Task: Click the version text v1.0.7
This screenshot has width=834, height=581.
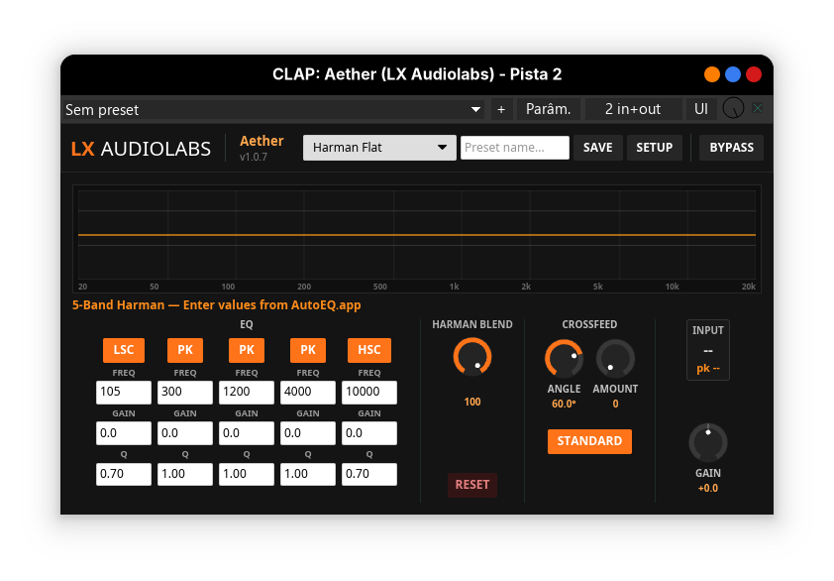Action: [x=254, y=157]
